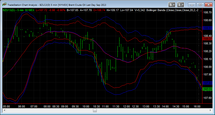The height and width of the screenshot is (115, 215).
Task: Click the scrollbar right arrow
Action: point(210,110)
